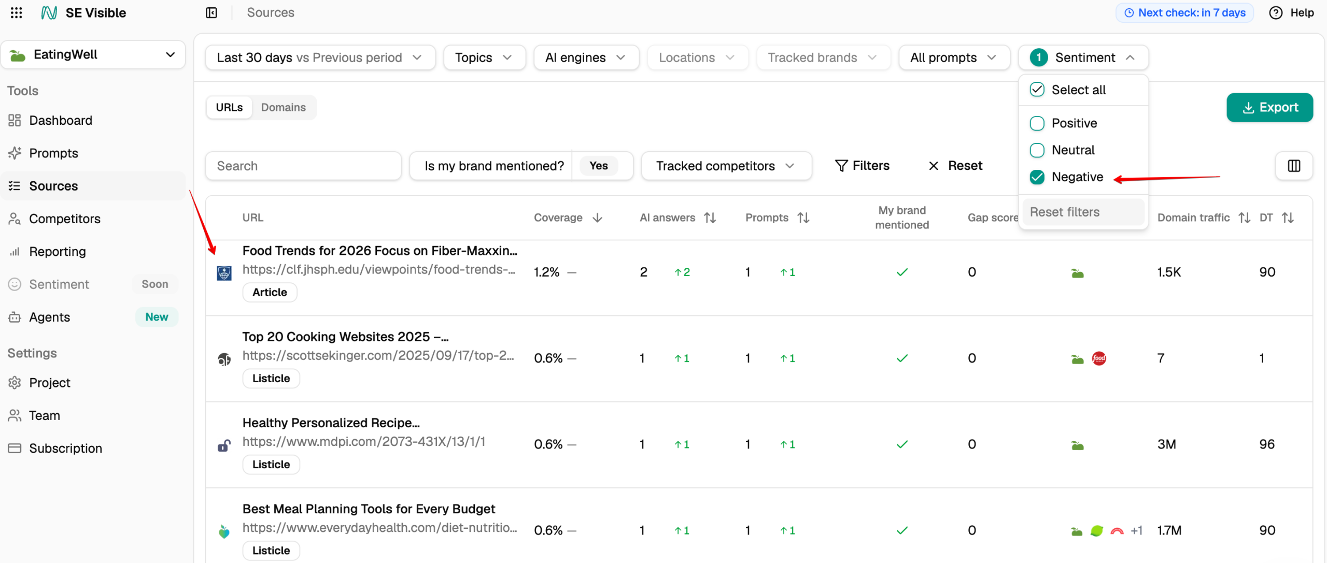Viewport: 1327px width, 563px height.
Task: Click the mdpi.com open-access lock favicon
Action: point(224,445)
